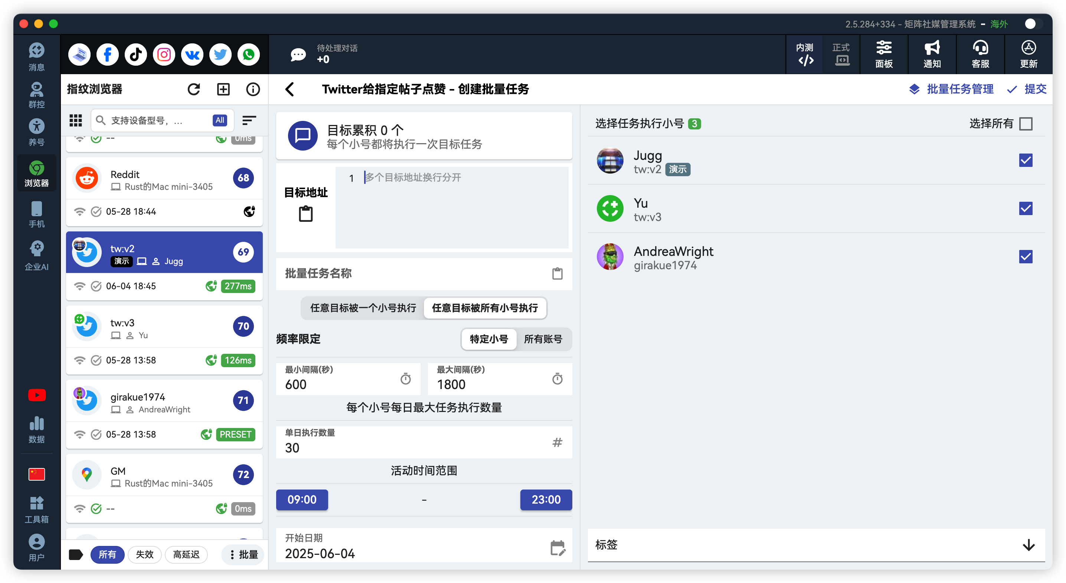Open the 企业AI sidebar icon
Screen dimensions: 1066x583
point(36,256)
